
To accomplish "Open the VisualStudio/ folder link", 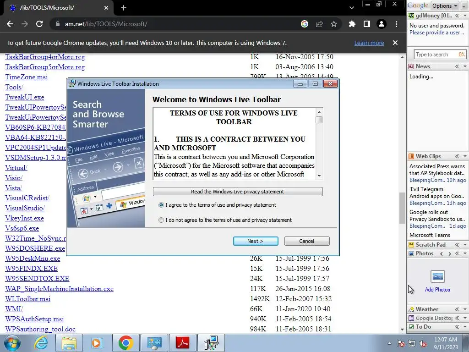I will 25,208.
